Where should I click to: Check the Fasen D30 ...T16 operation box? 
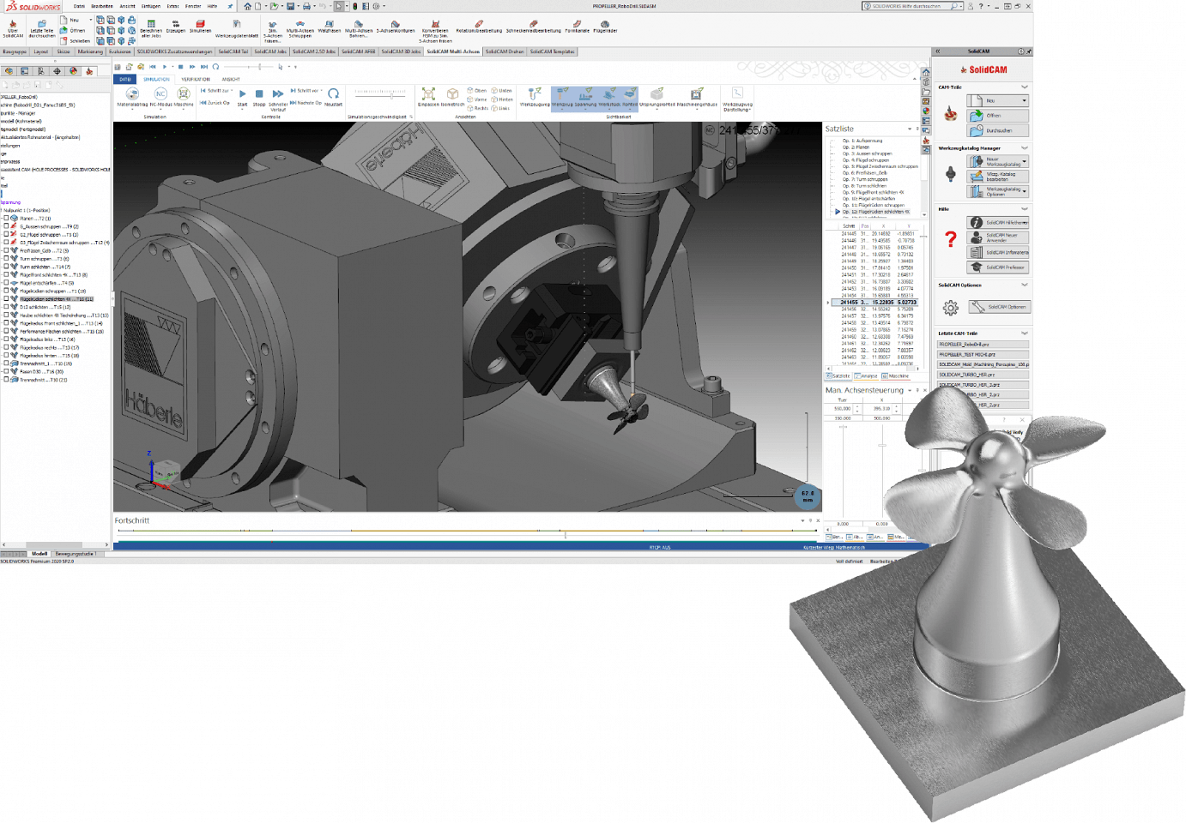click(6, 371)
